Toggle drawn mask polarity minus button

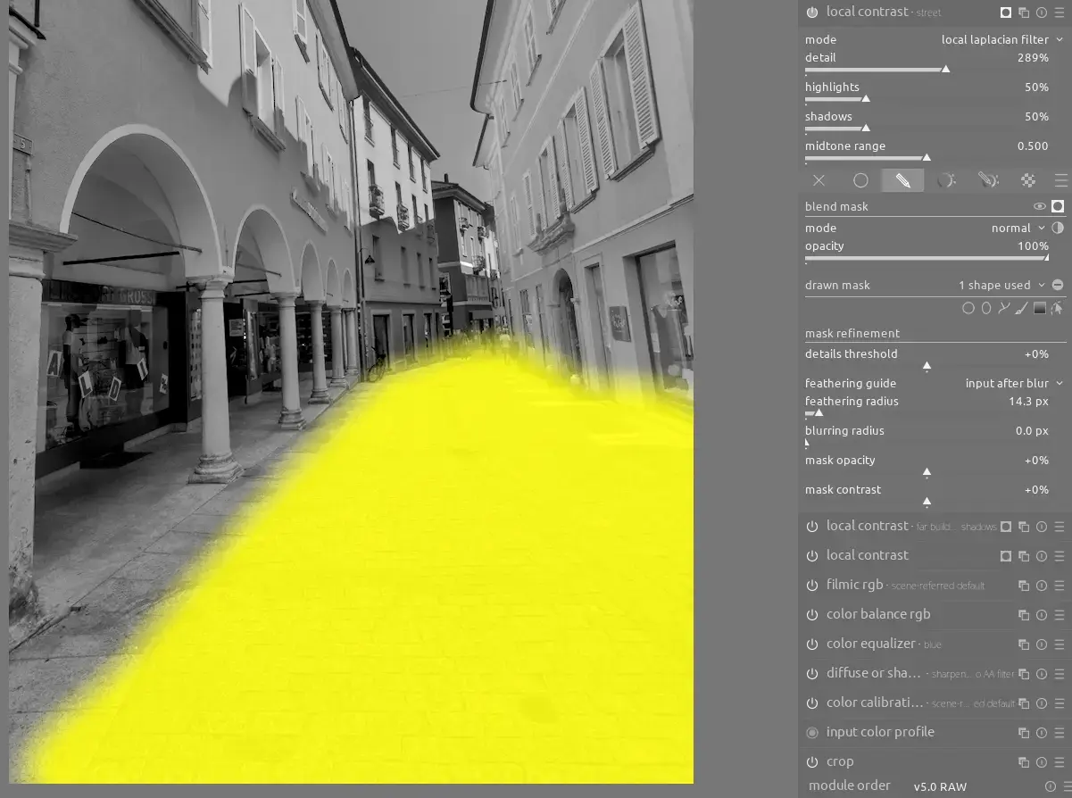(x=1058, y=286)
